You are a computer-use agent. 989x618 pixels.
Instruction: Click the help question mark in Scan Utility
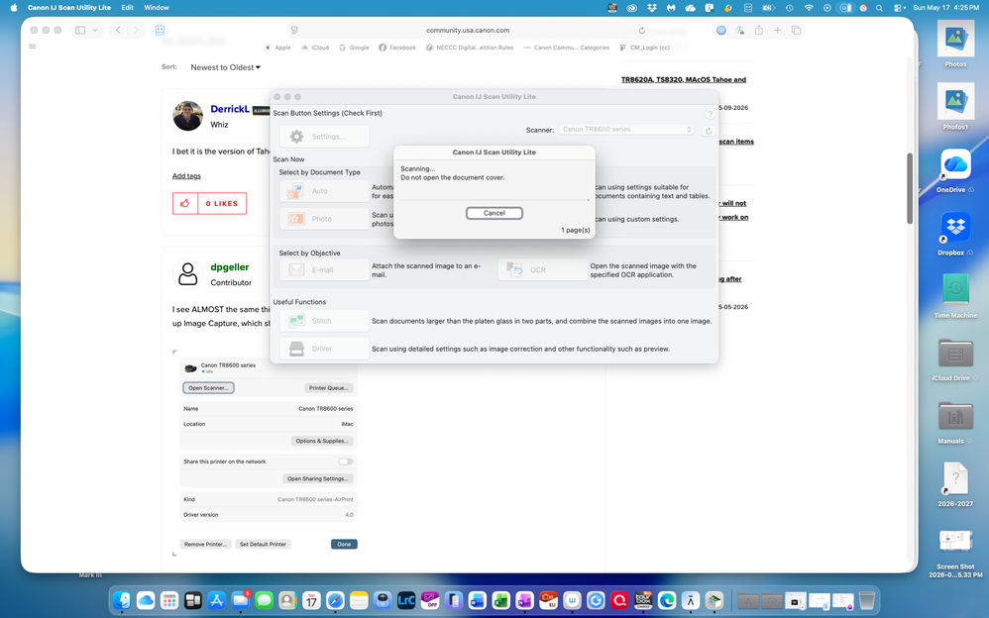(x=711, y=114)
